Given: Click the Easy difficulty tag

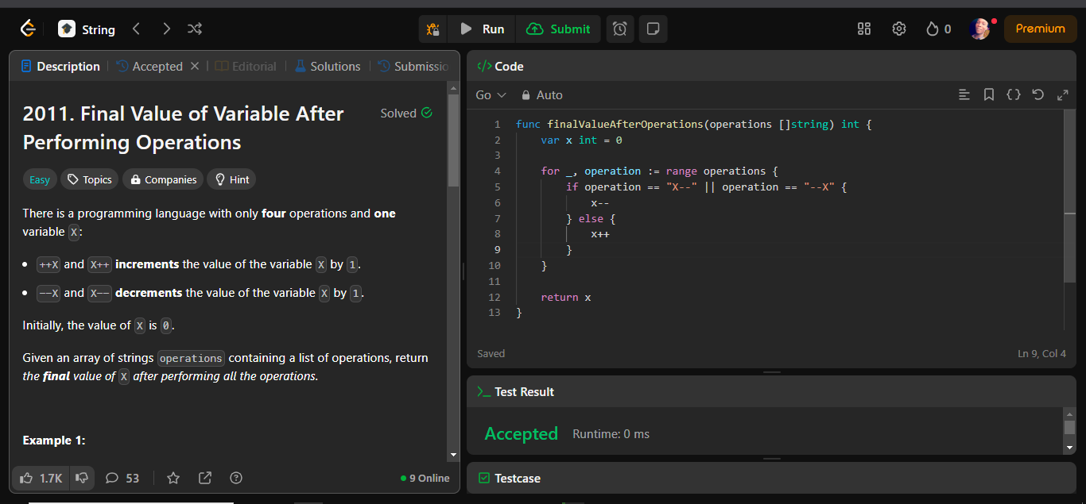Looking at the screenshot, I should click(x=40, y=179).
